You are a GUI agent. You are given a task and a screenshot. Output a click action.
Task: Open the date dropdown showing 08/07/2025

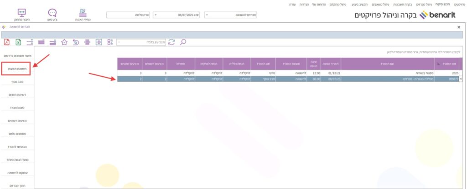pyautogui.click(x=176, y=15)
